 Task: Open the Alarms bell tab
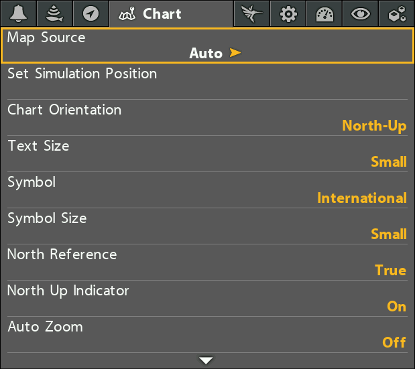tap(18, 13)
